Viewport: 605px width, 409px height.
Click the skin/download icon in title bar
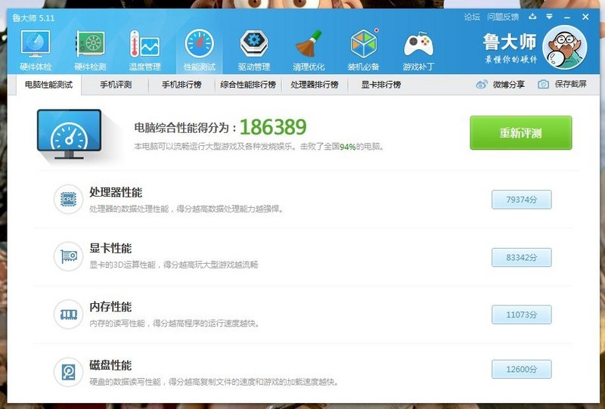532,17
